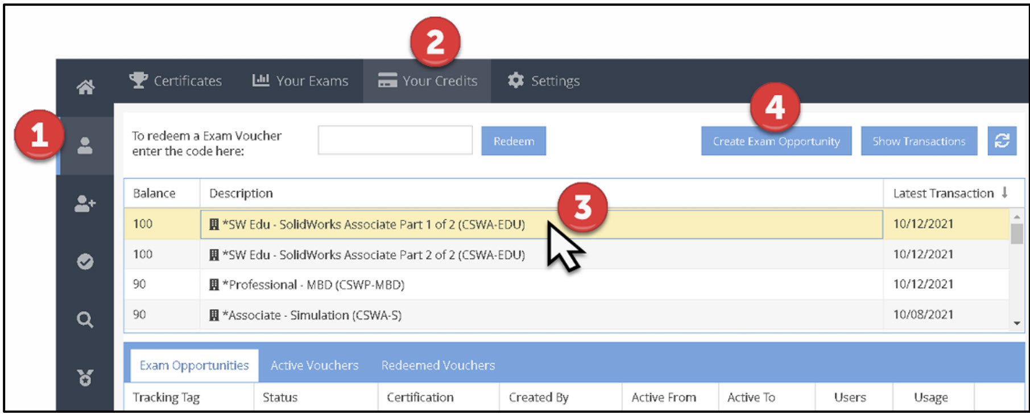
Task: Click Show Transactions button
Action: [x=919, y=141]
